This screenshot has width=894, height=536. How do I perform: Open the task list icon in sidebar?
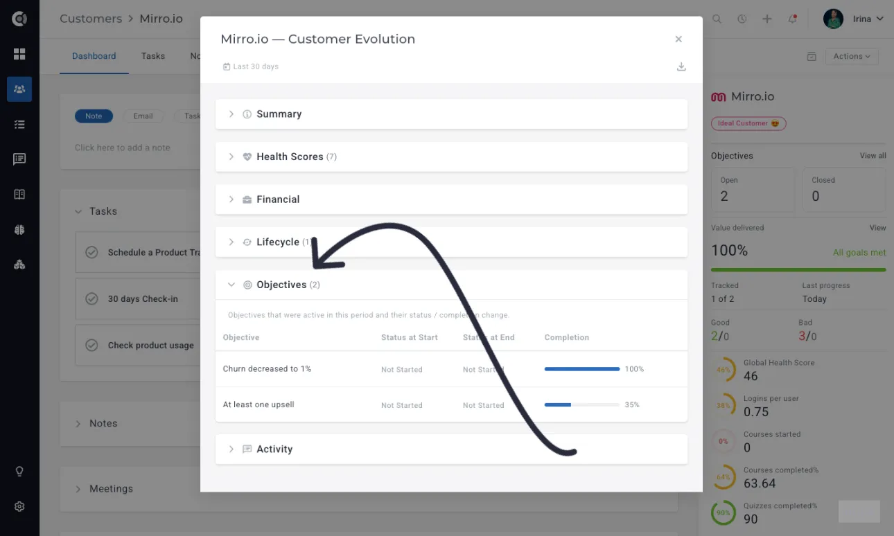(x=19, y=125)
